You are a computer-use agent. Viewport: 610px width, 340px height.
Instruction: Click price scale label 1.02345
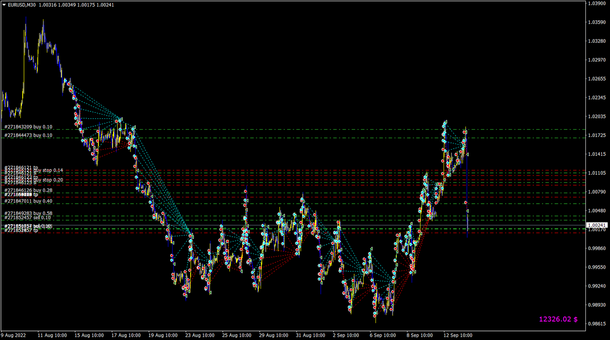click(596, 98)
